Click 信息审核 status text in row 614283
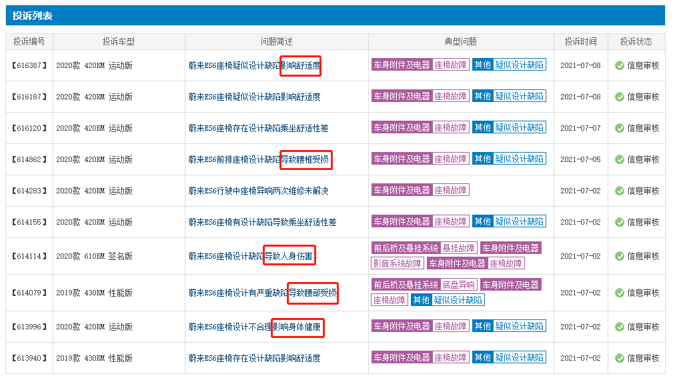The height and width of the screenshot is (382, 675). coord(643,191)
